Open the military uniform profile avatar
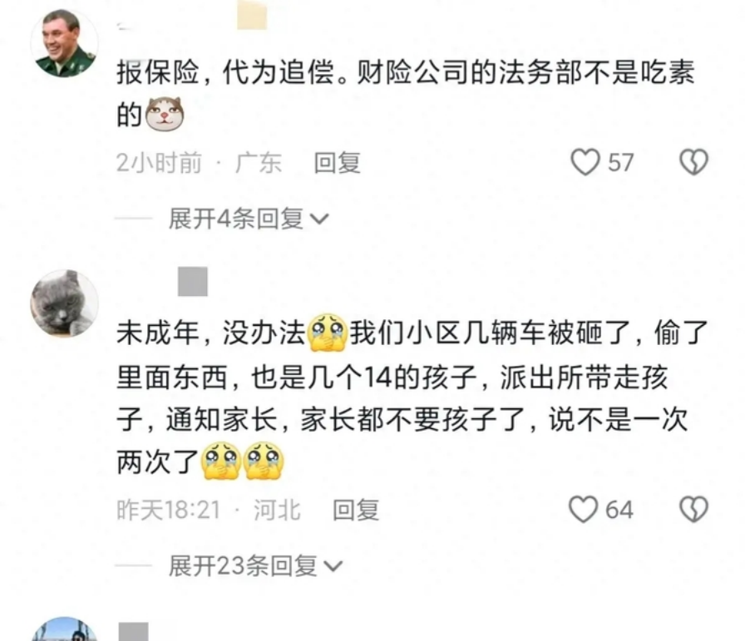The image size is (745, 641). tap(64, 43)
